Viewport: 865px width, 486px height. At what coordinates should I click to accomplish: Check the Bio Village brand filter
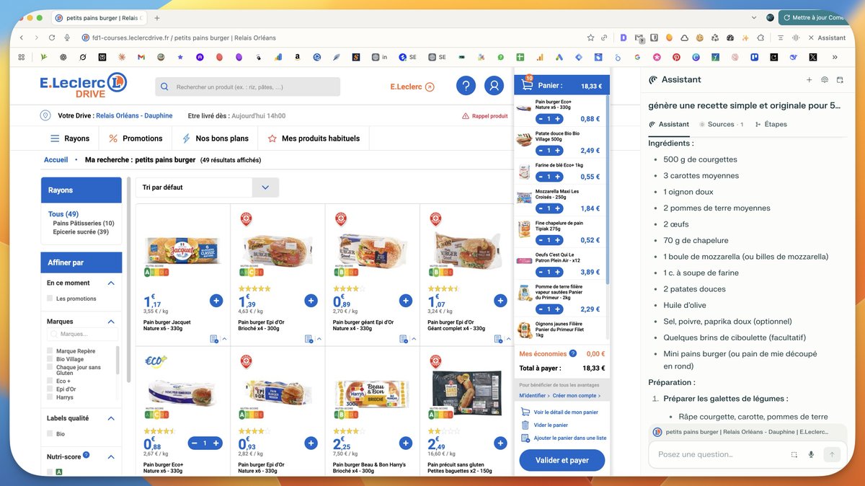pyautogui.click(x=50, y=359)
